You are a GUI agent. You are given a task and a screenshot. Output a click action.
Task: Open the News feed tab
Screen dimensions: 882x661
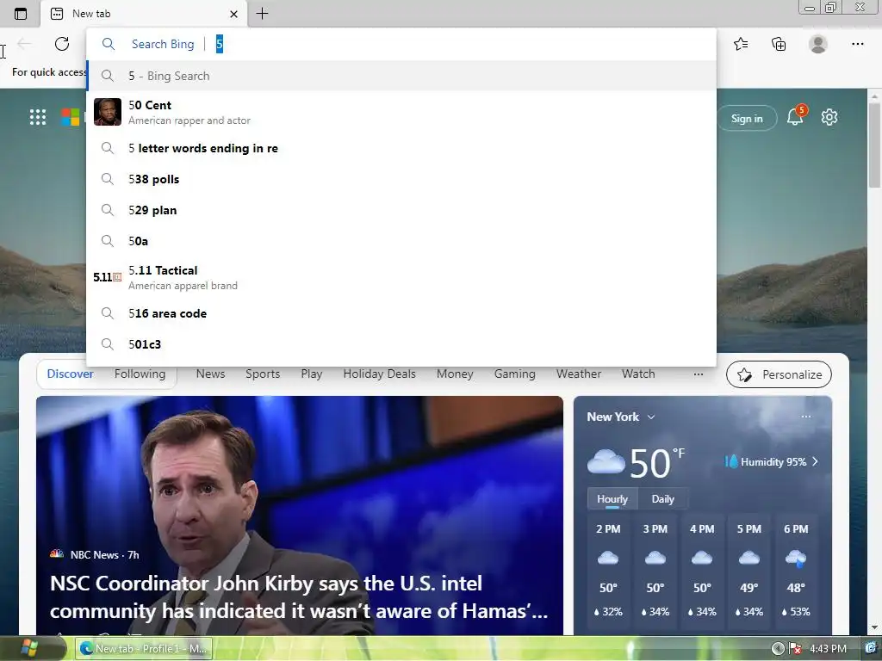tap(210, 374)
